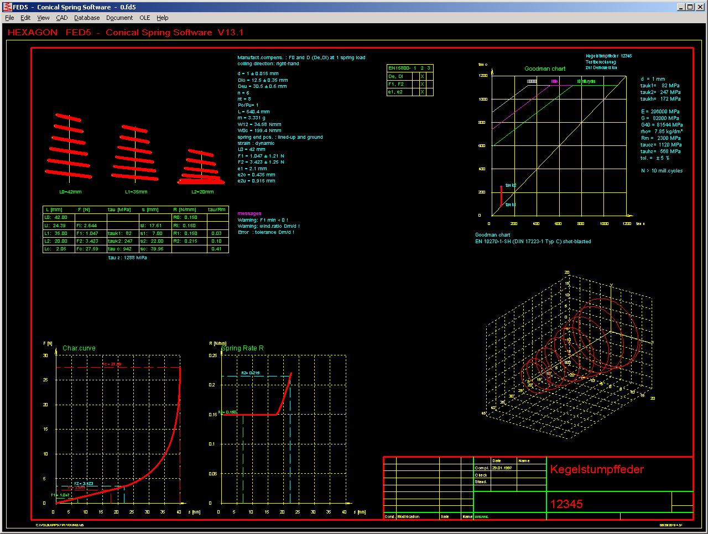
Task: Click the FED5 application icon in title bar
Action: click(7, 7)
